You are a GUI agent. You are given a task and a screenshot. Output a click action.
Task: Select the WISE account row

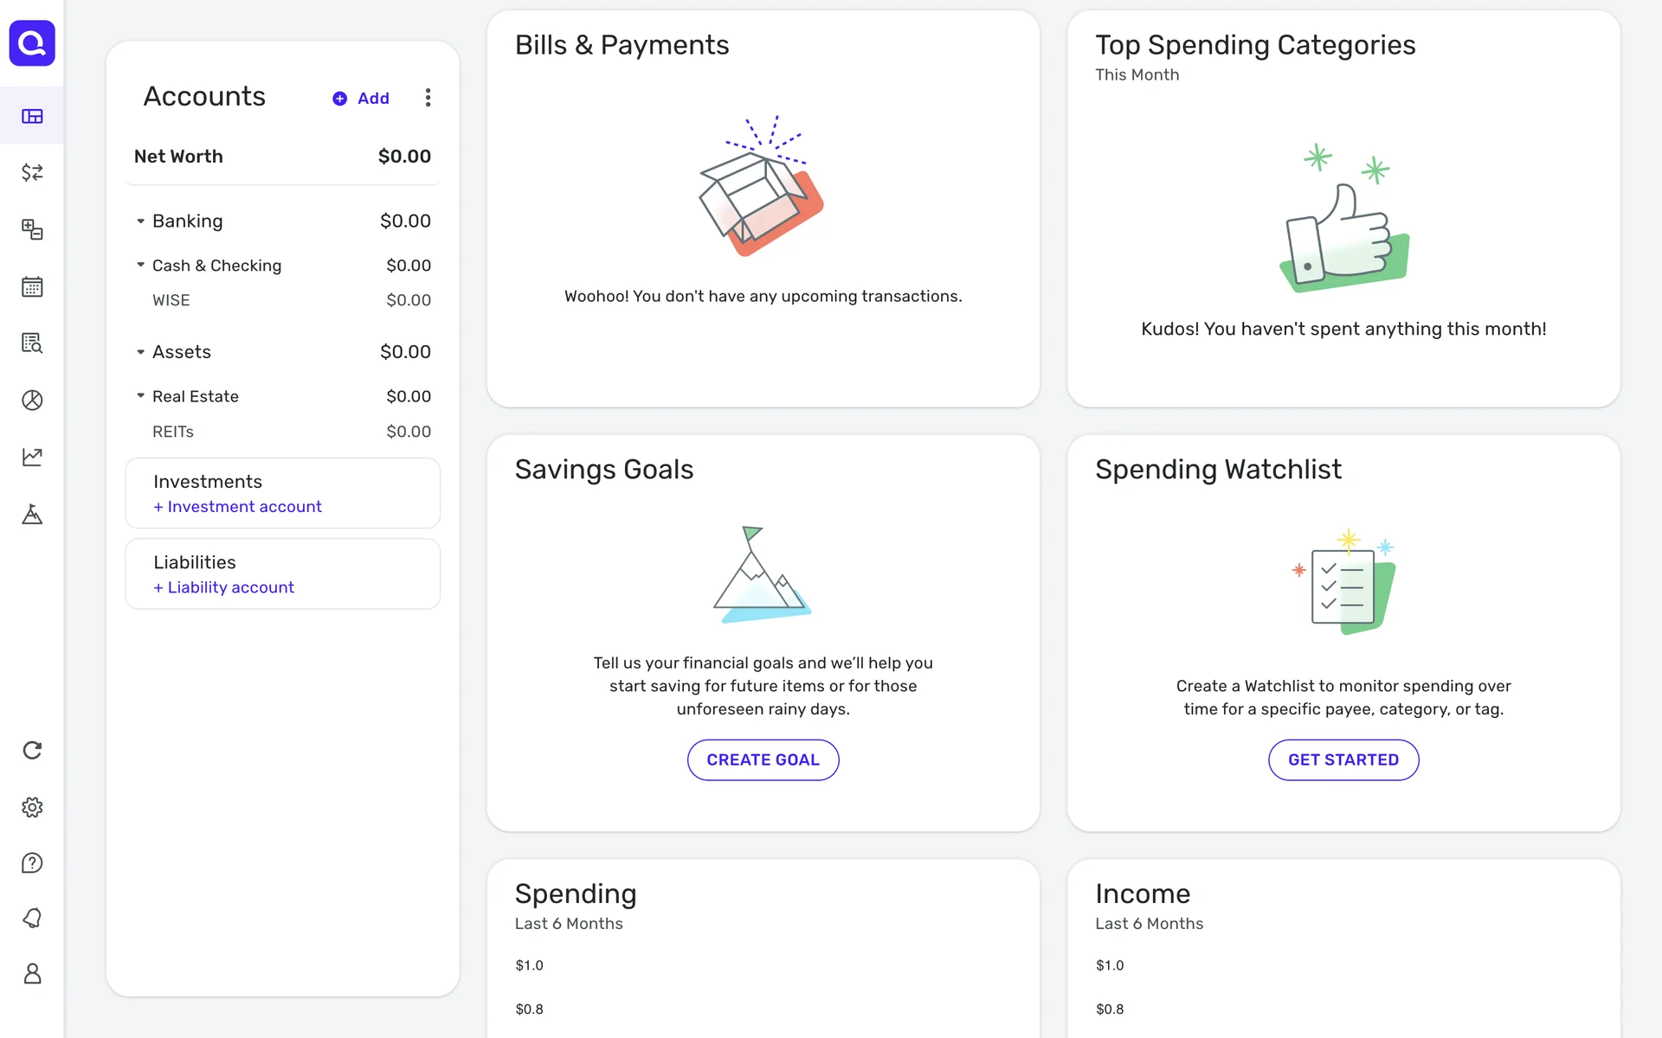[282, 300]
